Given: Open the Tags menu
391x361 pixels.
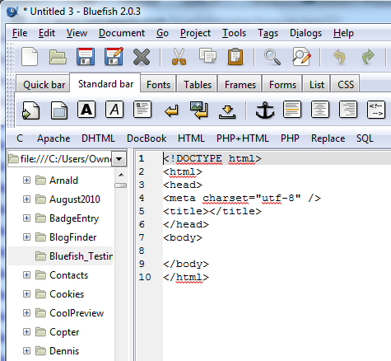Looking at the screenshot, I should coord(268,33).
